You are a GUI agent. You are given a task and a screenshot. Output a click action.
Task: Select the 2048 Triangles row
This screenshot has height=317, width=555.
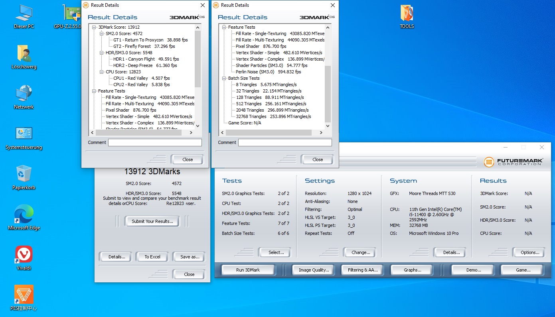[272, 110]
